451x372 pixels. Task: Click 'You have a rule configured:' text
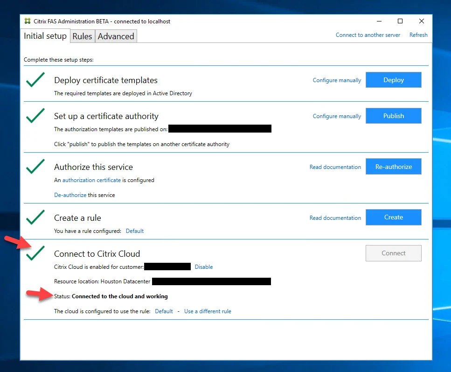pyautogui.click(x=88, y=231)
